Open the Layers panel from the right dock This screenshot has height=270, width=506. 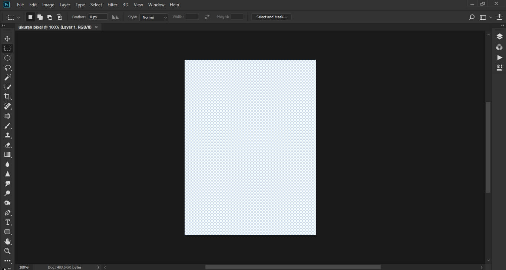[x=499, y=36]
